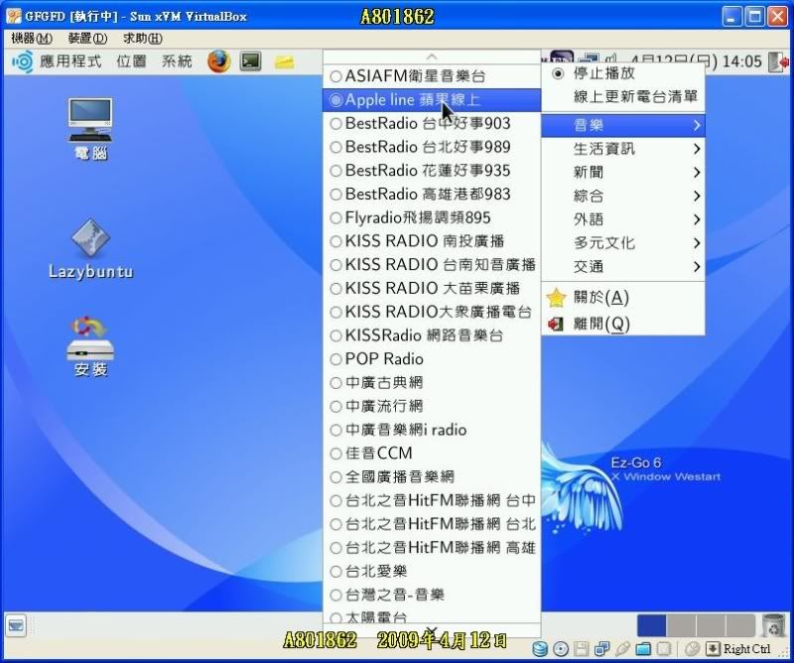The height and width of the screenshot is (663, 794).
Task: Select Apple line 蘋果線上 station
Action: click(x=432, y=100)
